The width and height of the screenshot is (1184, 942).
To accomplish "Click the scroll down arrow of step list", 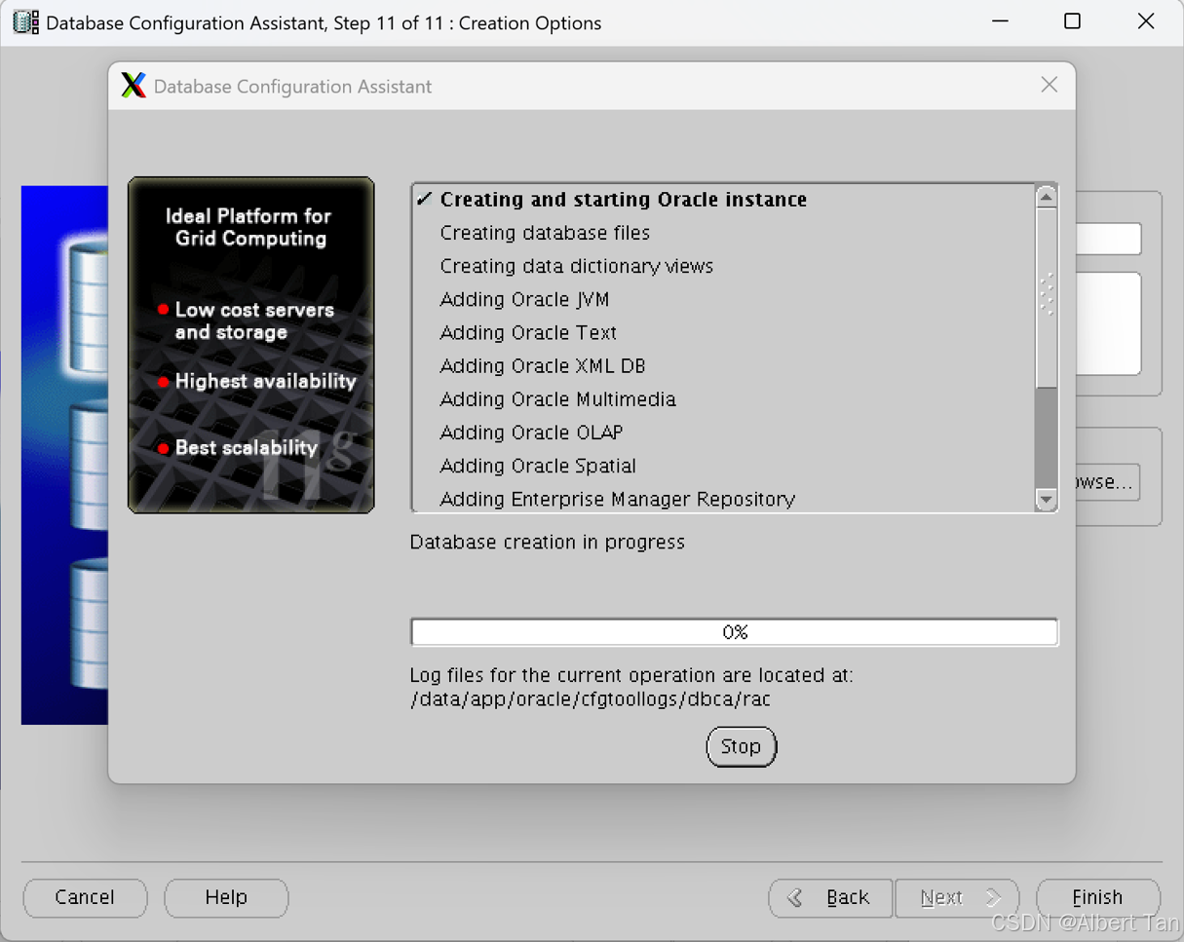I will 1047,500.
